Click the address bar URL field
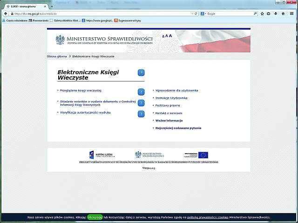This screenshot has height=223, width=298. click(x=102, y=14)
